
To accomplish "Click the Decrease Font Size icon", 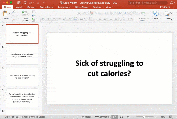I will tap(85, 13).
